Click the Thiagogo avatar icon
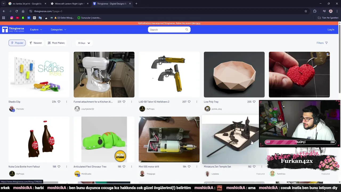This screenshot has width=341, height=192. [142, 174]
